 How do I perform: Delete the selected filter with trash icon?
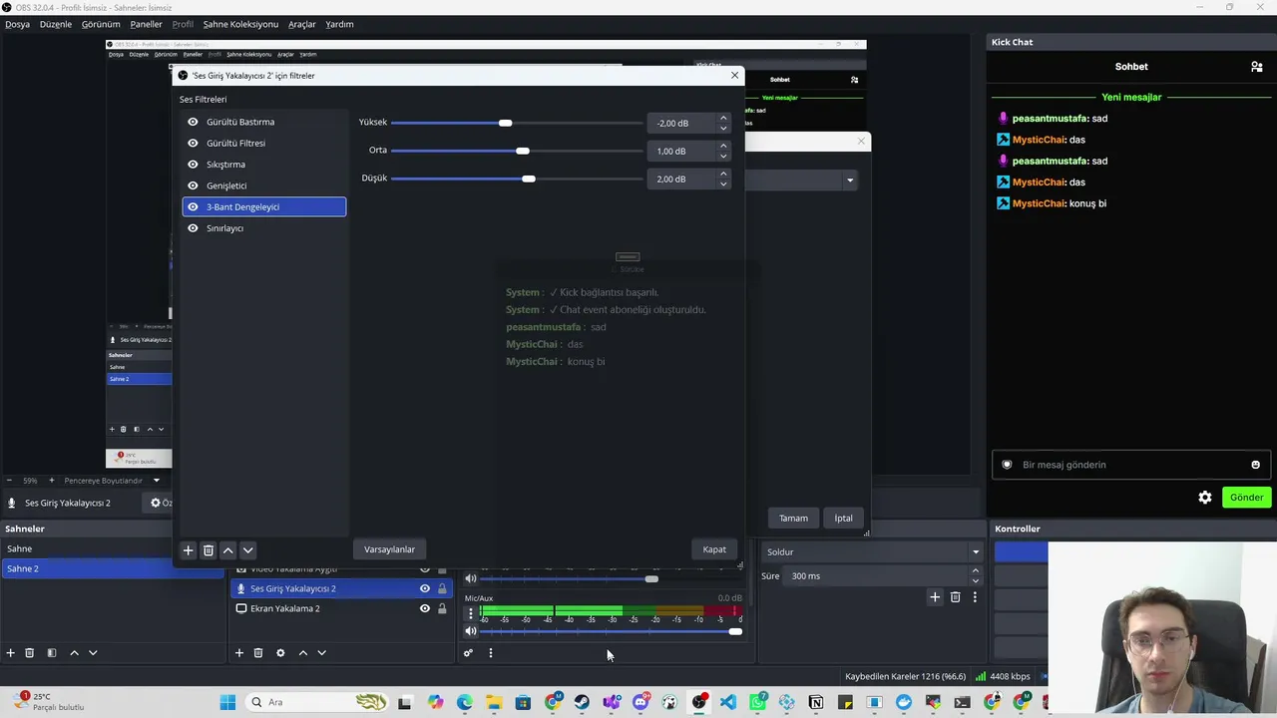[x=209, y=549]
